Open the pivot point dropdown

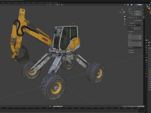click(x=55, y=5)
